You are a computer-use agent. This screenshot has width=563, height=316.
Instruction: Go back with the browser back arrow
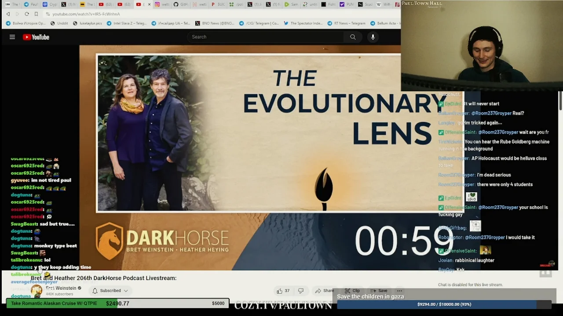tap(8, 14)
